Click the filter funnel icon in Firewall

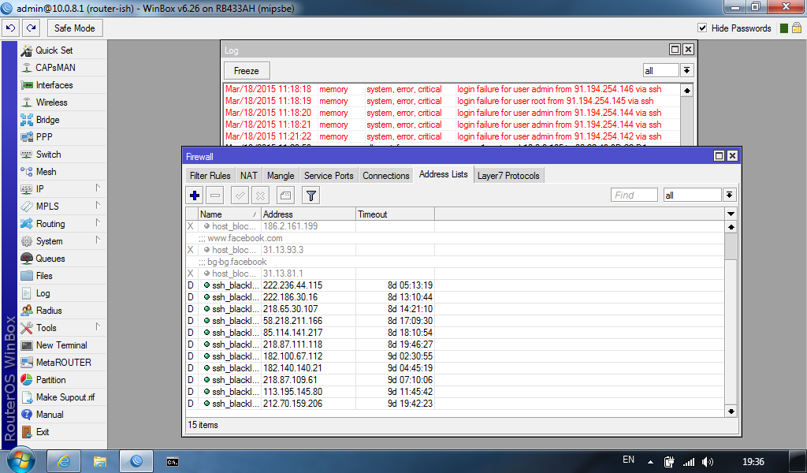click(x=311, y=195)
